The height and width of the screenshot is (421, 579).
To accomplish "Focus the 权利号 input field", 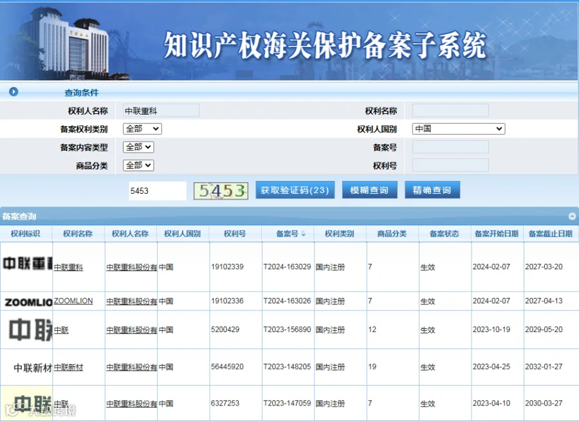I will pos(450,165).
